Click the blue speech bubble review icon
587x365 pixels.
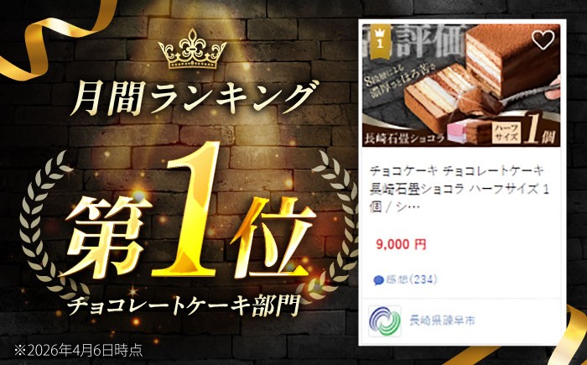[379, 280]
